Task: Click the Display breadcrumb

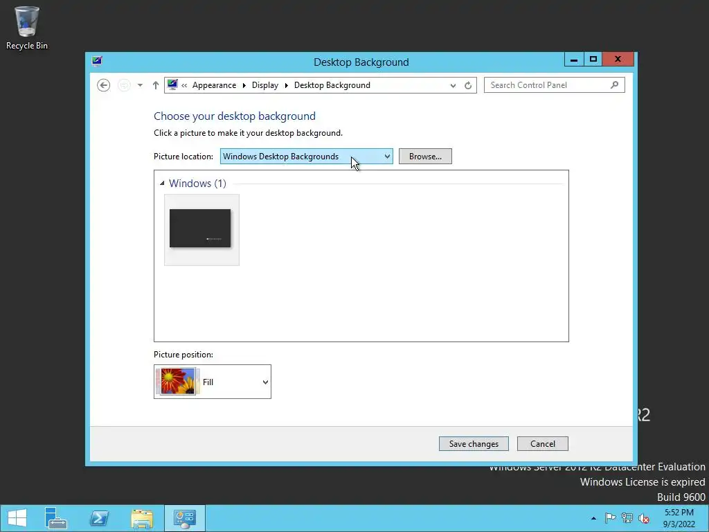Action: click(x=265, y=85)
